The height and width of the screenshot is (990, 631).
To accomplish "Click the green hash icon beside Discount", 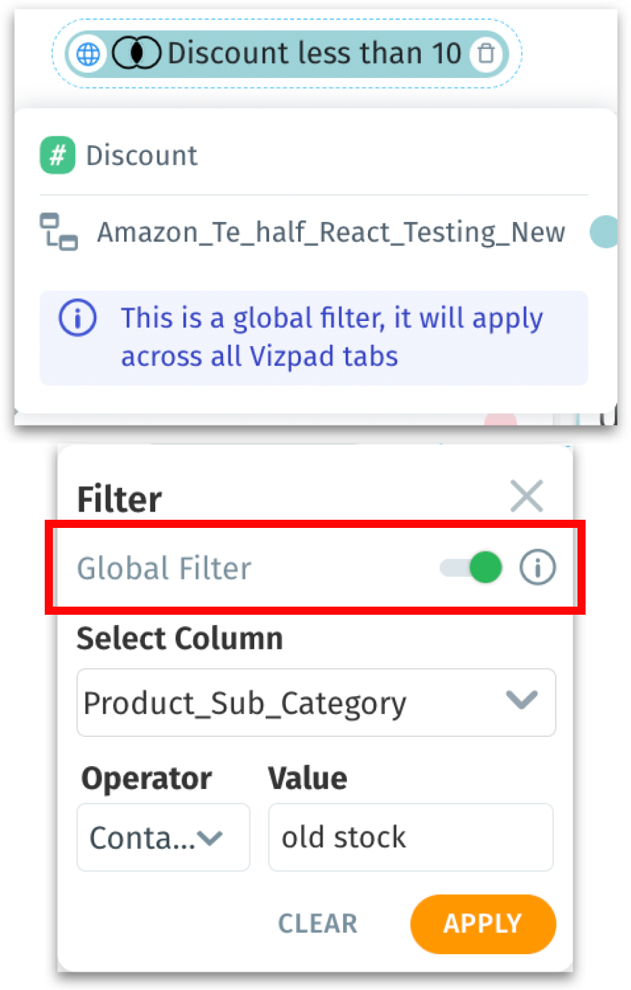I will pos(58,155).
